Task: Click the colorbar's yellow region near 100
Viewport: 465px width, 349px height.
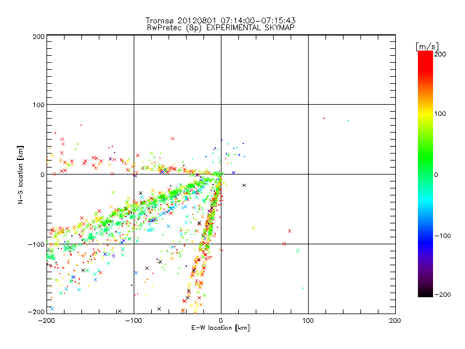Action: pyautogui.click(x=425, y=113)
